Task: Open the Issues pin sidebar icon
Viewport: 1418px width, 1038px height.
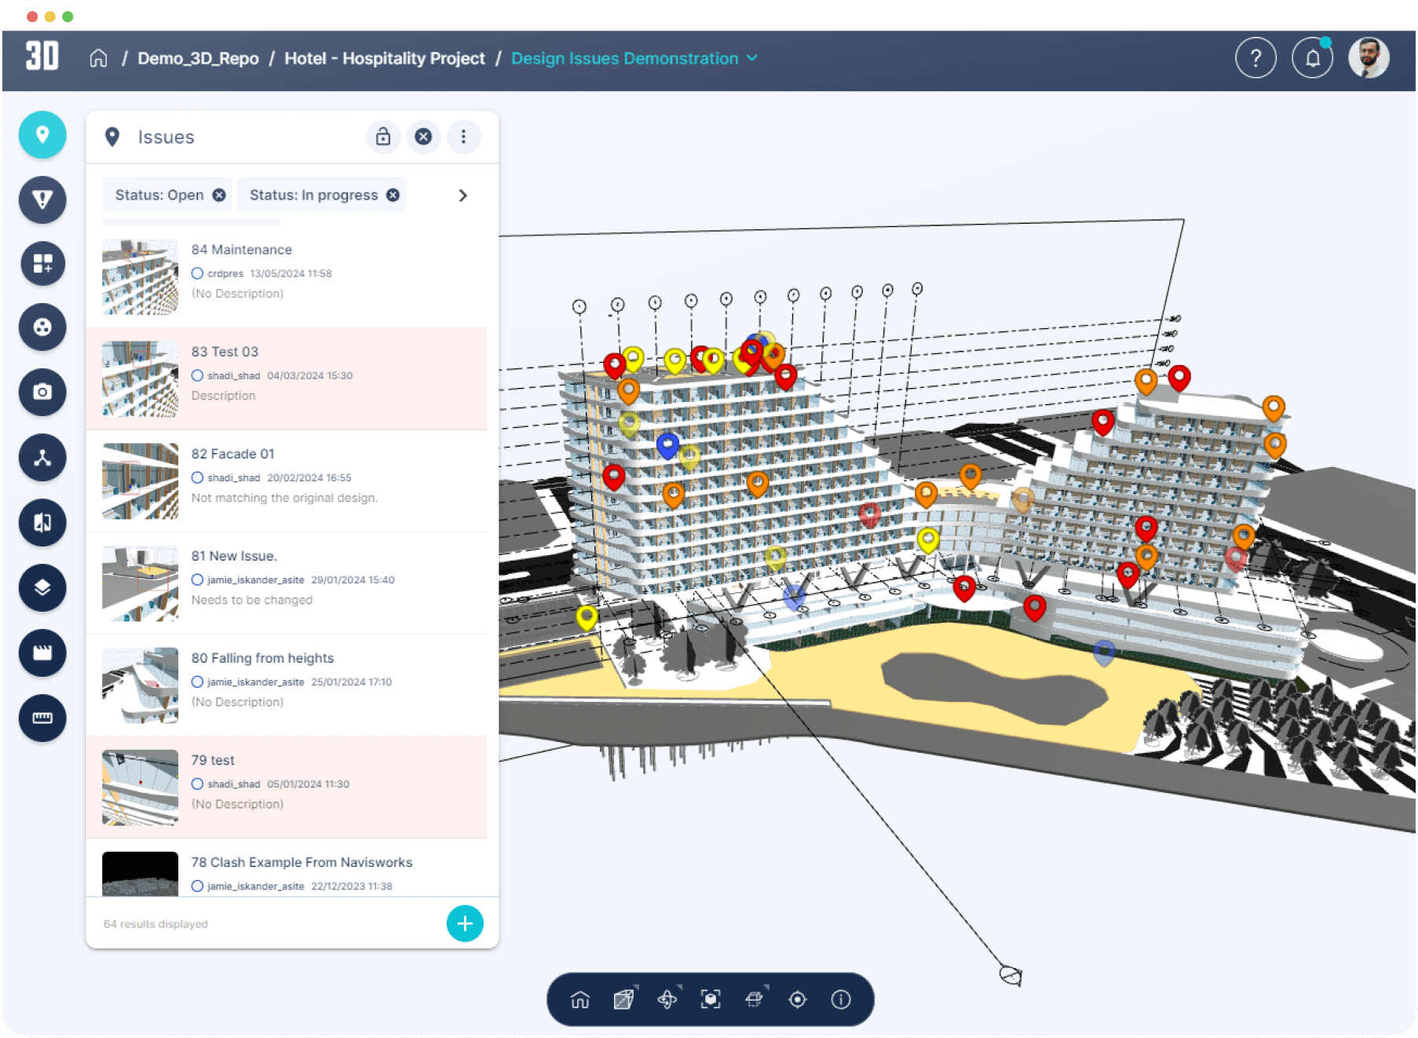Action: pyautogui.click(x=42, y=135)
